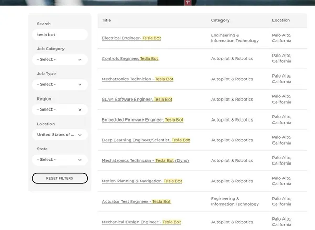Click the Palo Alto location for Motion Planning row
Screen dimensions: 315x230
[281, 181]
